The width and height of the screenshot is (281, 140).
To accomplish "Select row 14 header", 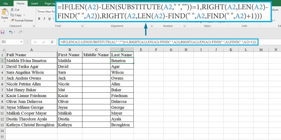I will (2, 131).
